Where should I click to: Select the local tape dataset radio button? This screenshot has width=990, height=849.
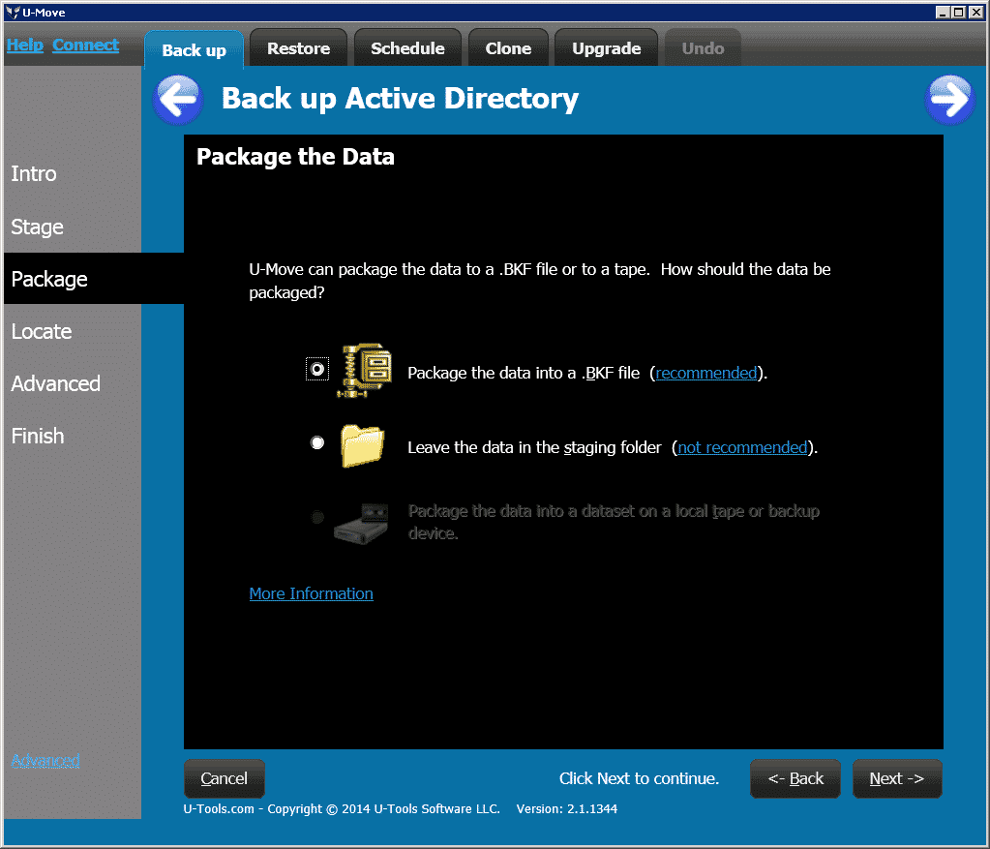point(317,517)
